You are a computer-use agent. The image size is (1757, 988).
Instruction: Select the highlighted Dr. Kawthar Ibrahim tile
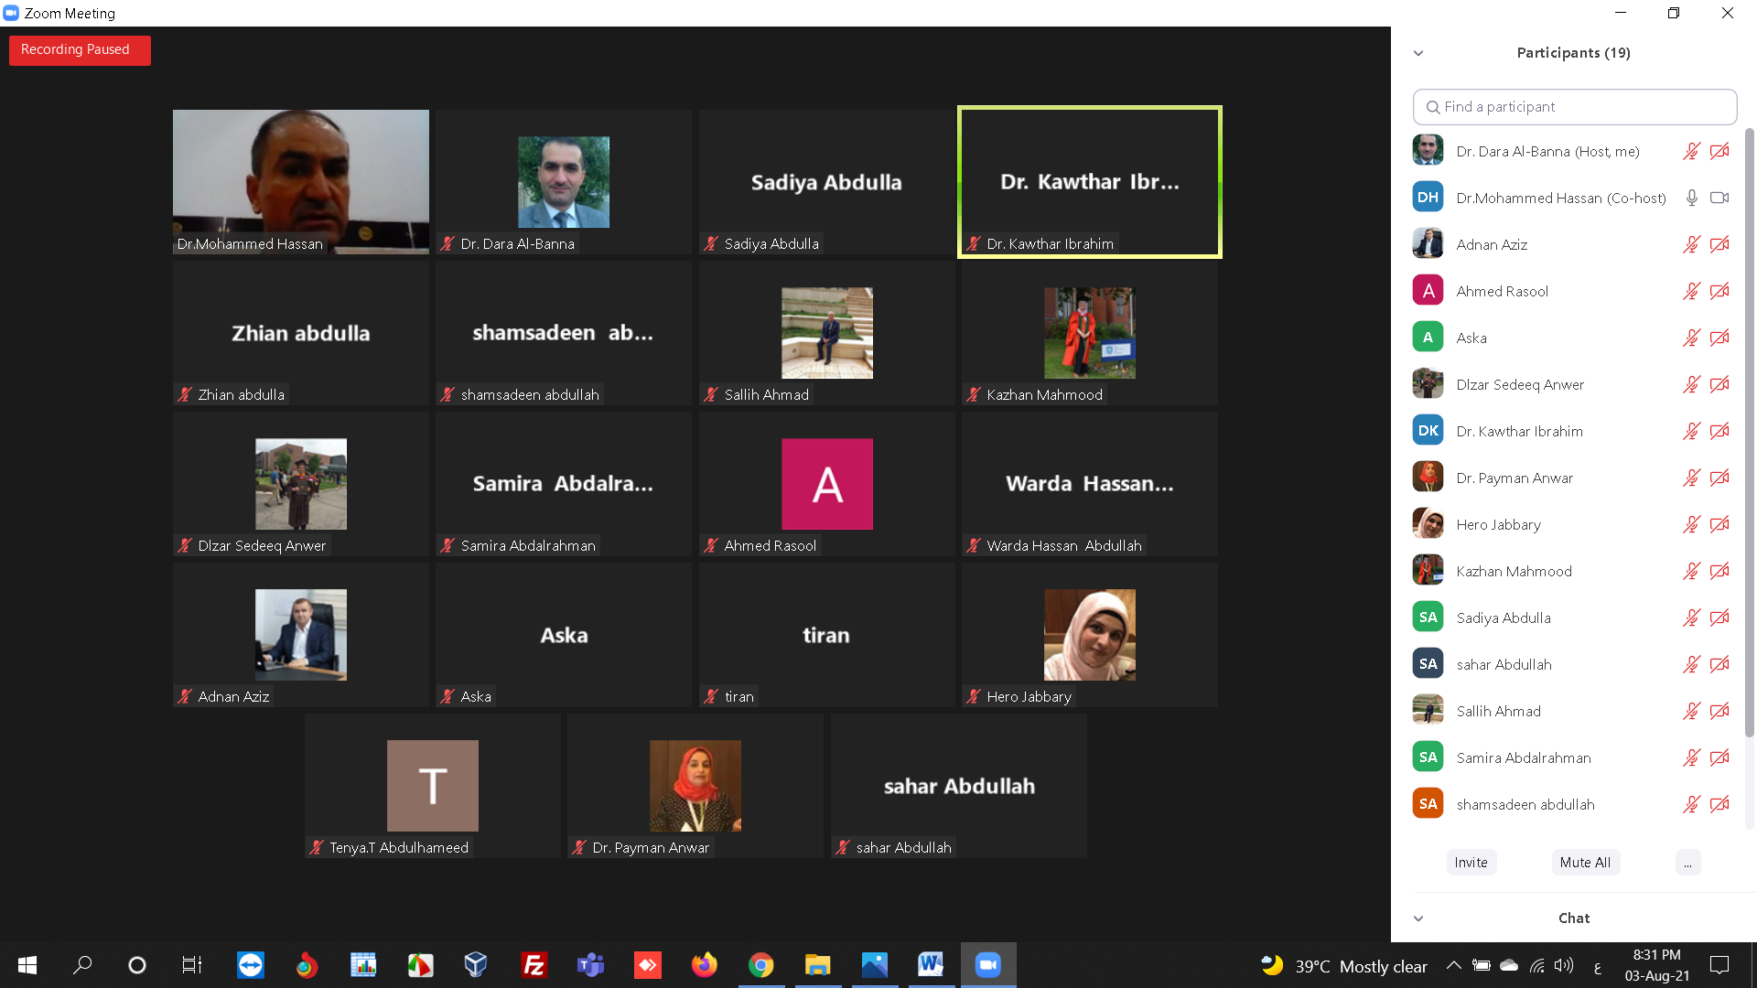click(x=1090, y=182)
